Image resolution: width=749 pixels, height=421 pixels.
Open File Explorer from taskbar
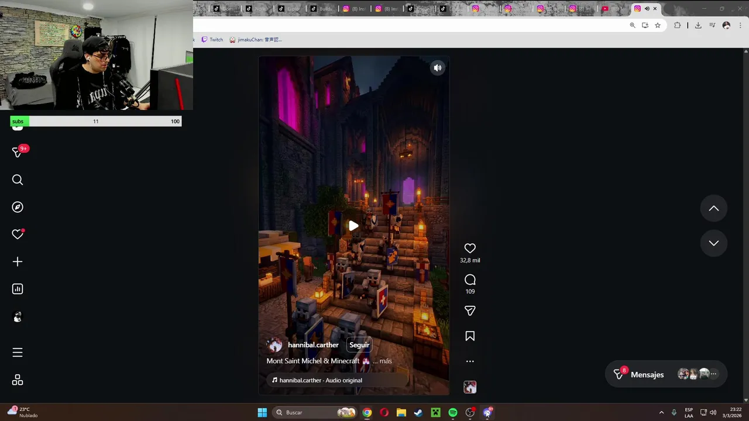(x=401, y=413)
